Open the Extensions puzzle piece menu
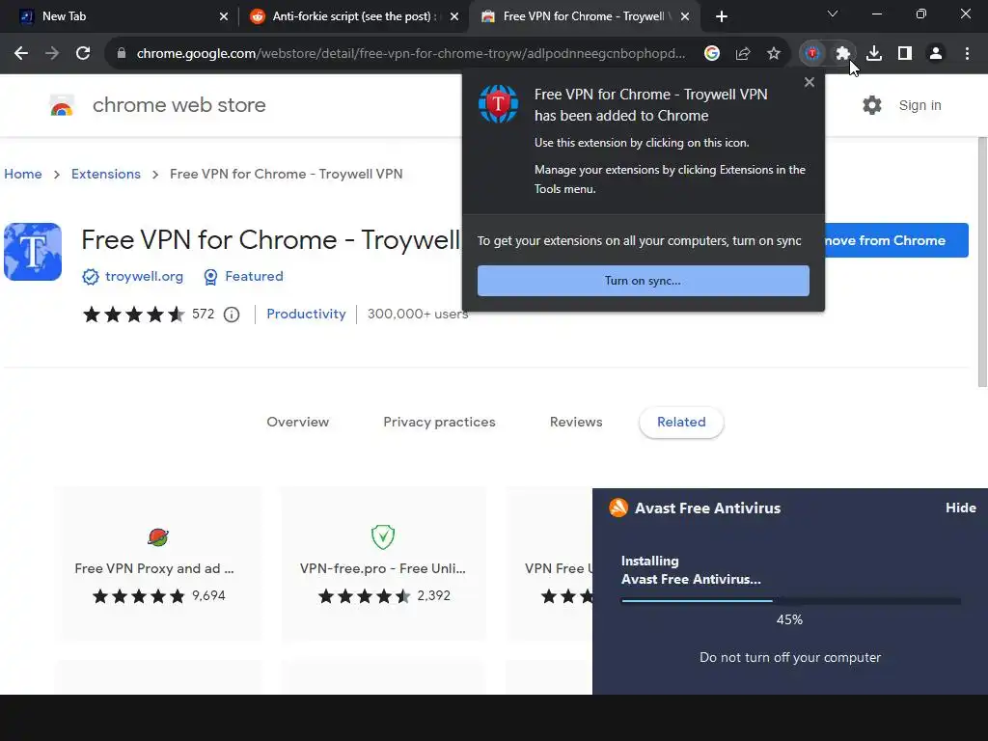 pos(843,54)
